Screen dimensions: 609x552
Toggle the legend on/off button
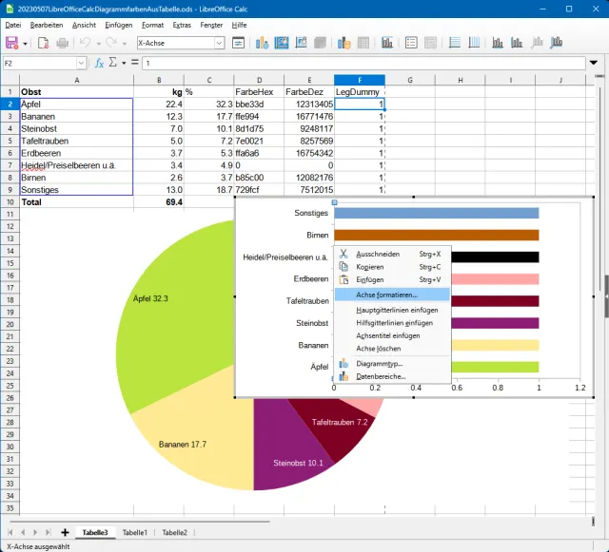[410, 43]
